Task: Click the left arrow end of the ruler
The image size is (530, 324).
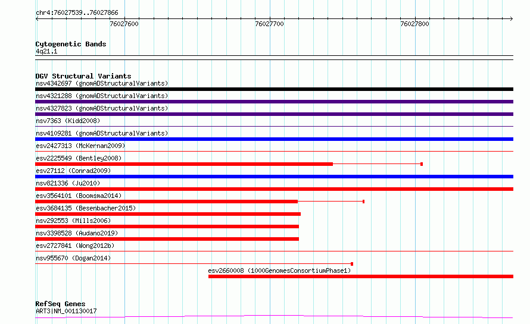Action: 37,19
